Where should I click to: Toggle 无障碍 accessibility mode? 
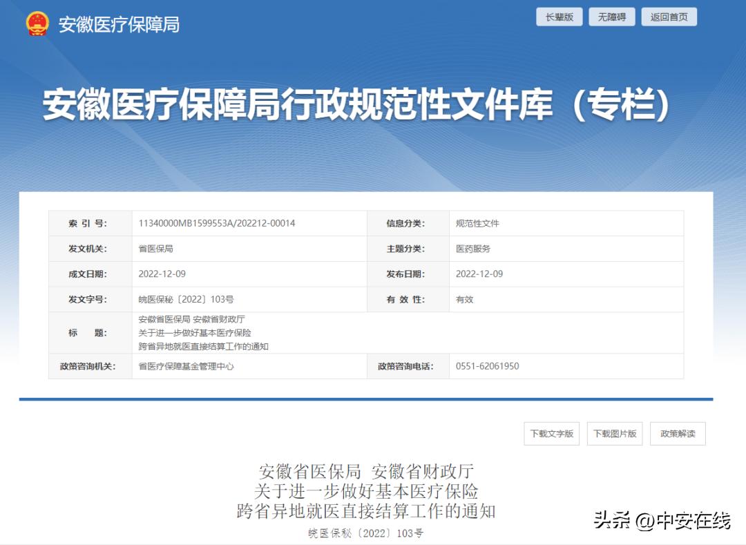pos(613,16)
